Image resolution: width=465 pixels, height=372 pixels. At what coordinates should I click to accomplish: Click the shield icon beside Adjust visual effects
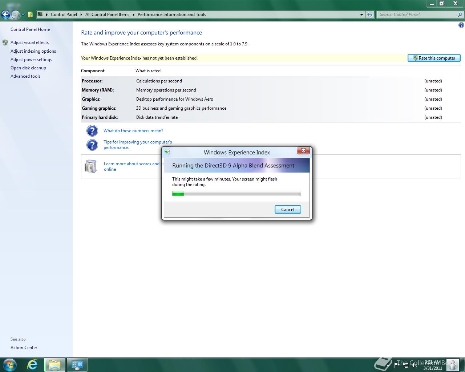click(5, 43)
